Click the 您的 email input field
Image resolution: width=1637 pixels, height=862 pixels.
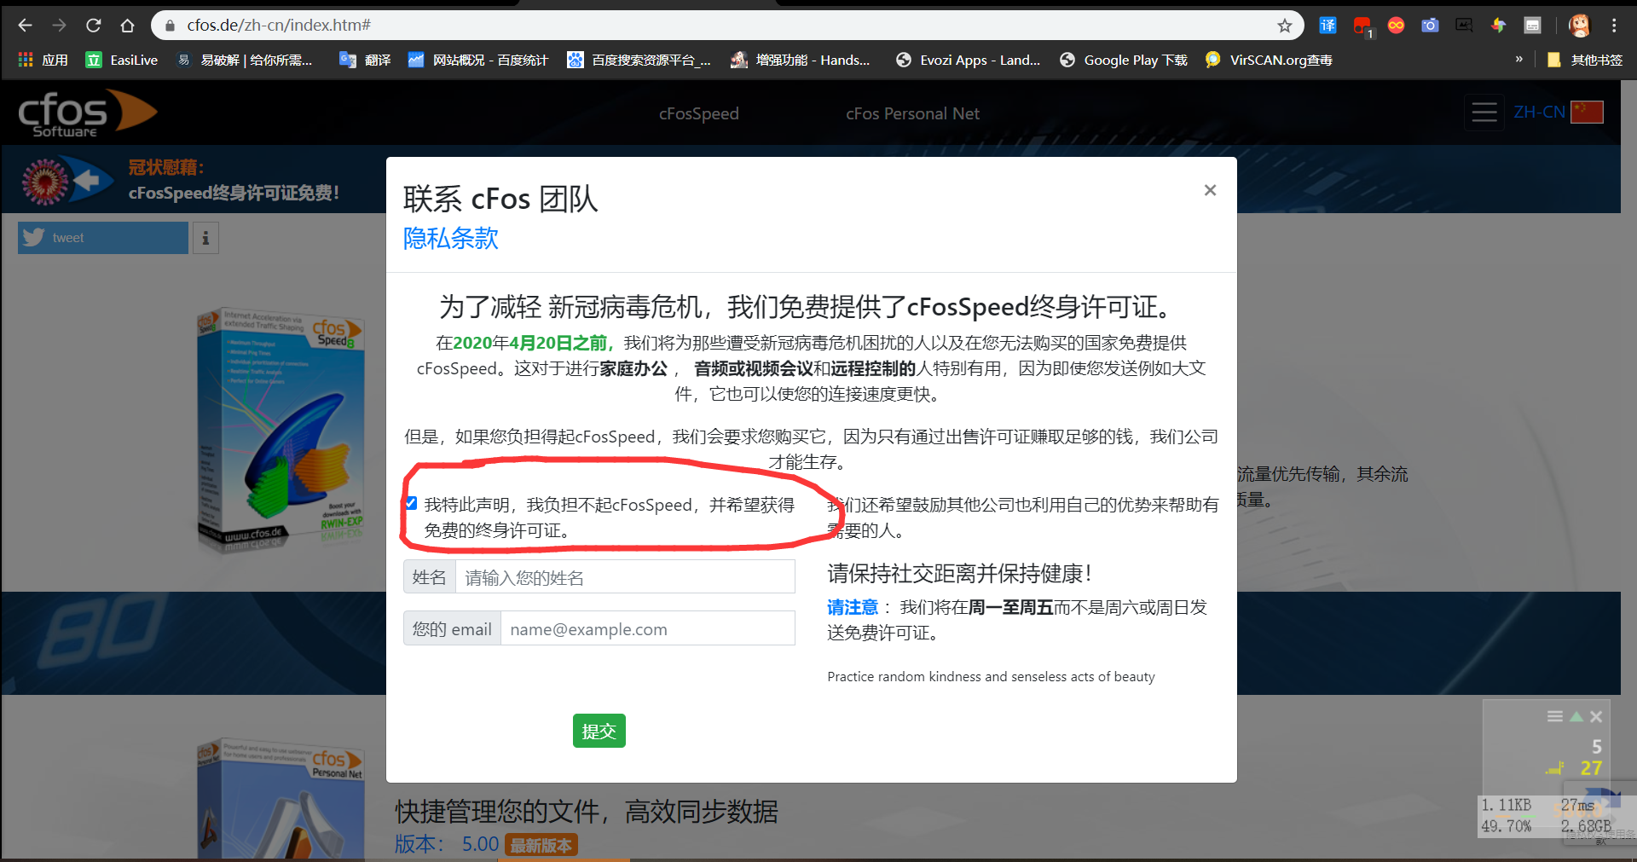648,628
